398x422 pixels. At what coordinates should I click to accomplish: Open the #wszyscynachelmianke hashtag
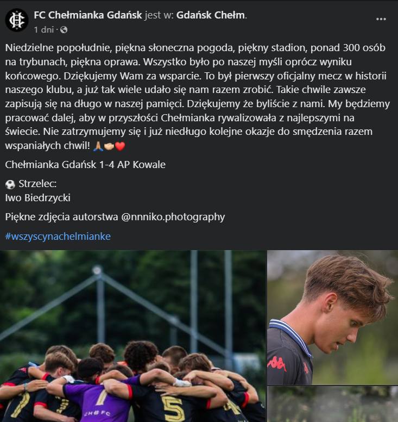tap(58, 236)
